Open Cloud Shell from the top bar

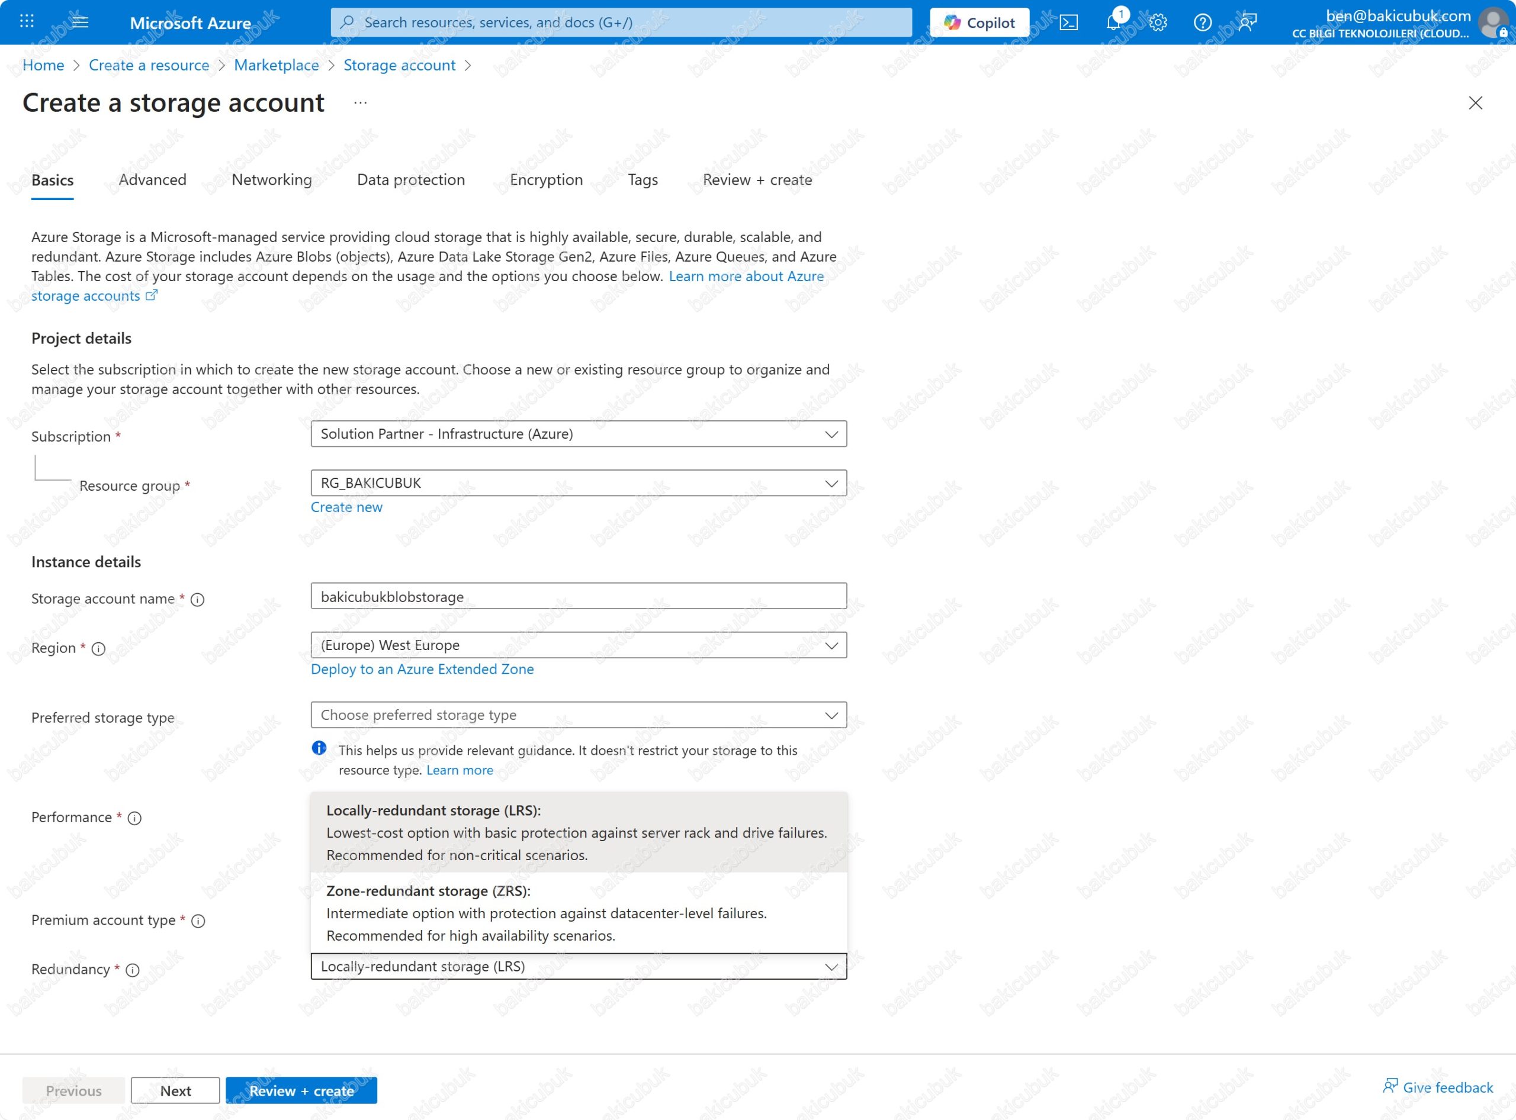[1069, 22]
